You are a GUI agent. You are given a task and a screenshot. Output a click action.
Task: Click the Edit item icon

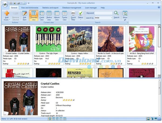tap(25, 14)
